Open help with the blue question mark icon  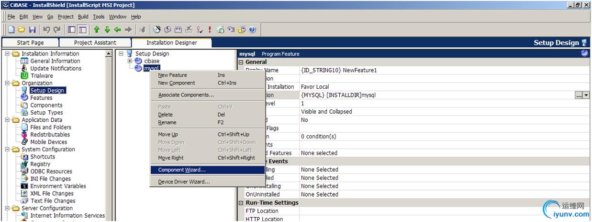(252, 30)
